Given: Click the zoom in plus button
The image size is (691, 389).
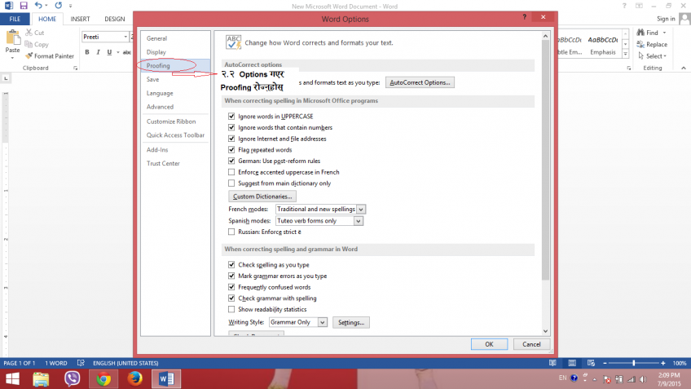Looking at the screenshot, I should tap(662, 363).
